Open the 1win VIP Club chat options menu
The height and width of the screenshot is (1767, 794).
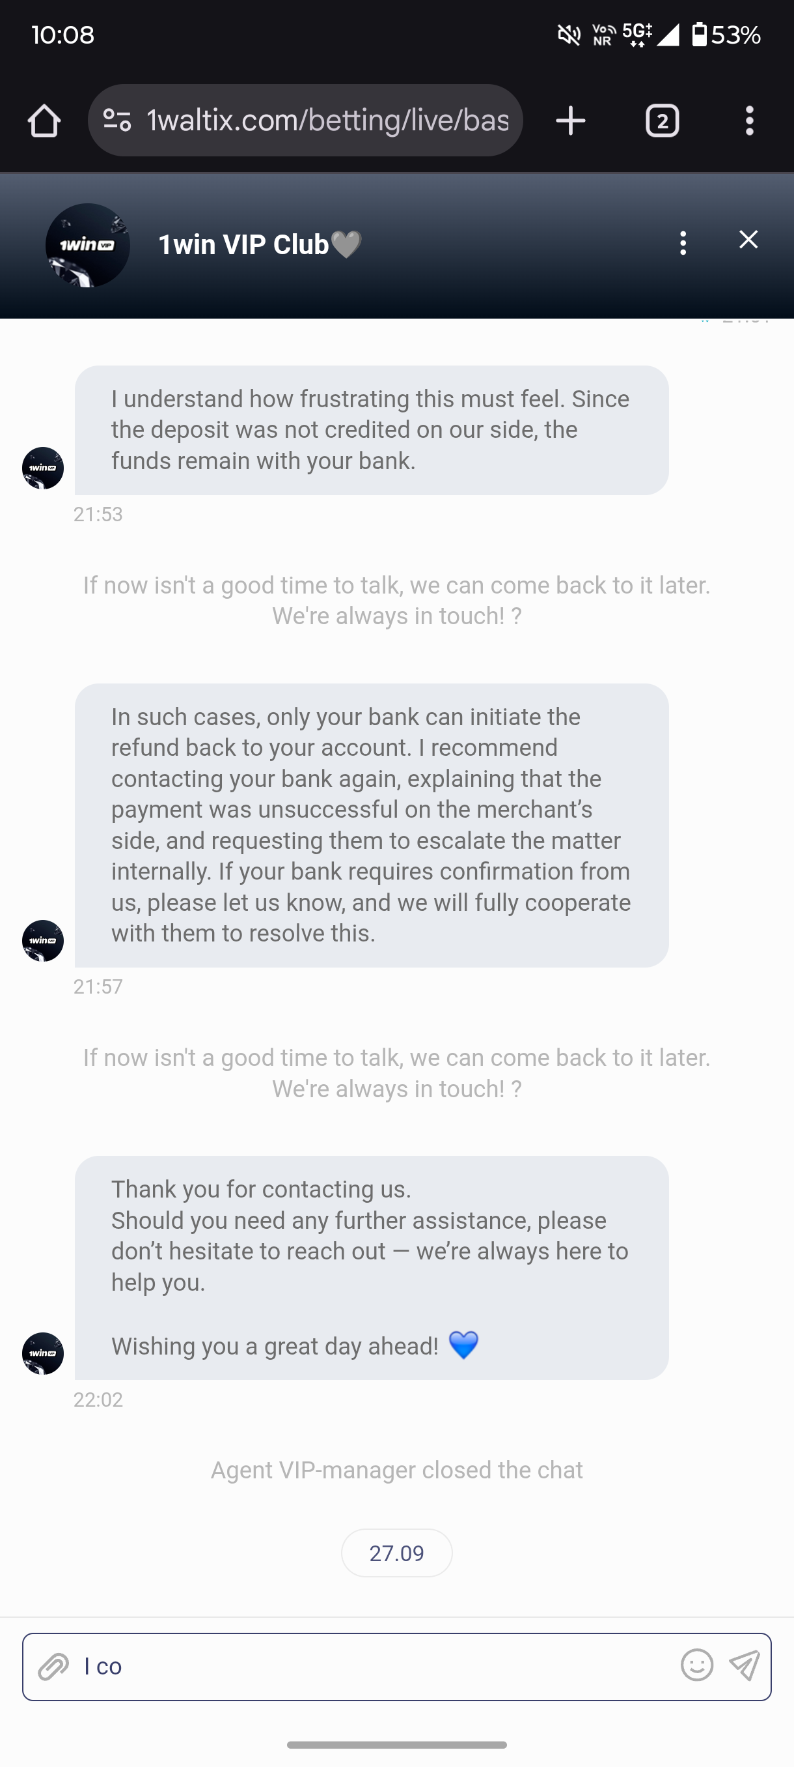[682, 244]
